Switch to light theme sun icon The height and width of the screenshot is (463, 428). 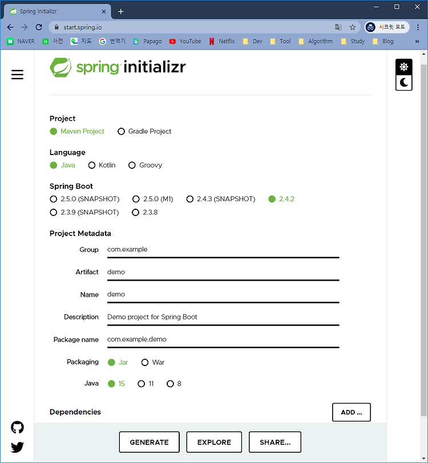coord(404,67)
